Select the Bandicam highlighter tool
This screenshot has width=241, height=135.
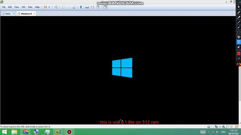(x=239, y=17)
